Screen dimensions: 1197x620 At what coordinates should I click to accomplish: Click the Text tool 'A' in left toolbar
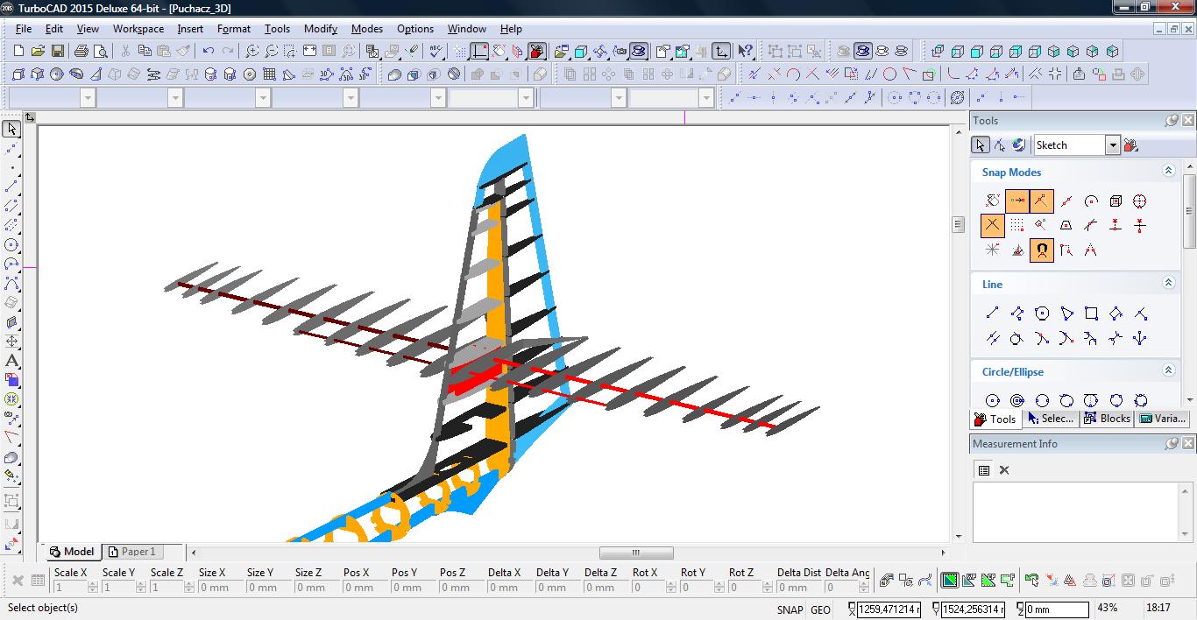coord(11,361)
